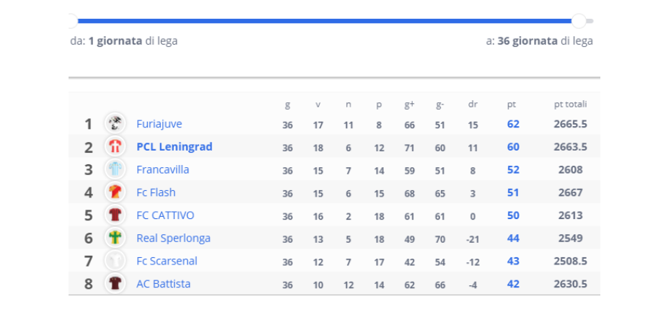Open the Francavilla team page
Viewport: 666px width, 330px height.
coord(162,169)
